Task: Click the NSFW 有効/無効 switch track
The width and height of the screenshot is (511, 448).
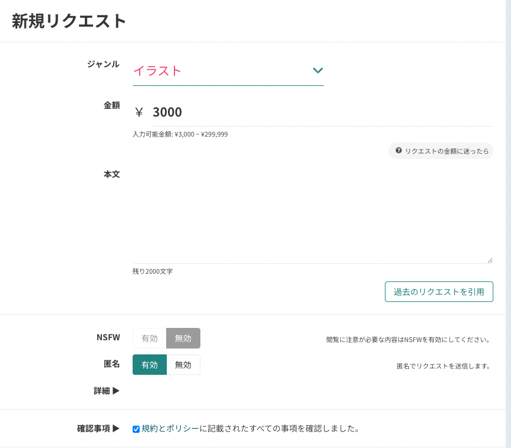Action: (x=166, y=338)
